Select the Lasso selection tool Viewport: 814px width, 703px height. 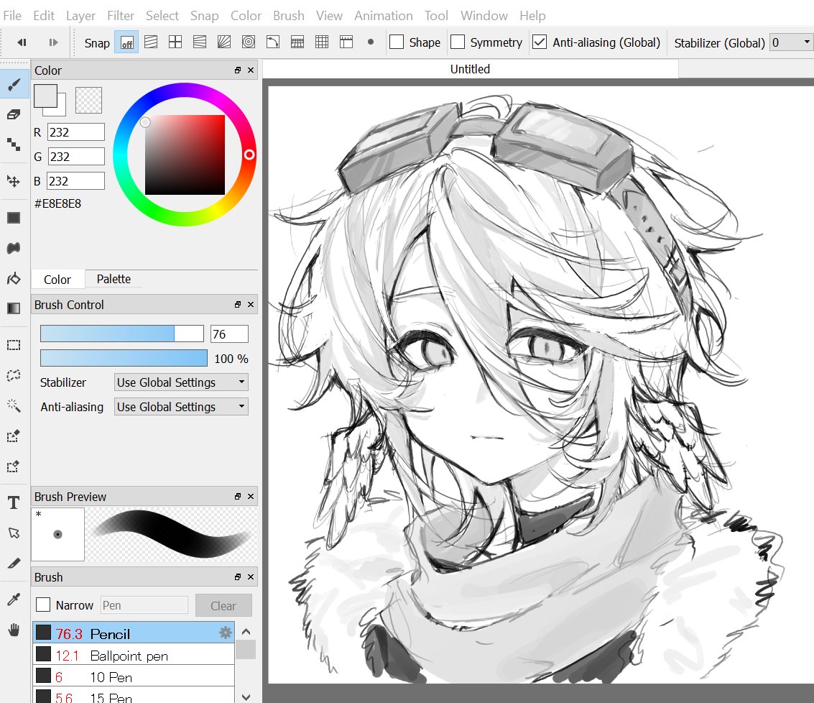(14, 375)
